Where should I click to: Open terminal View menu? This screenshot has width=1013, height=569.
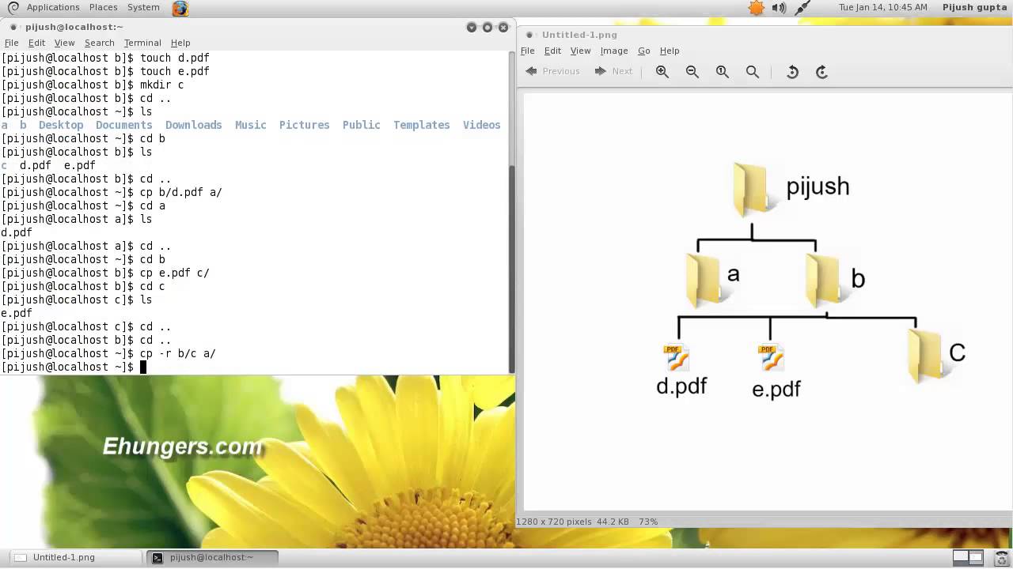pyautogui.click(x=65, y=43)
